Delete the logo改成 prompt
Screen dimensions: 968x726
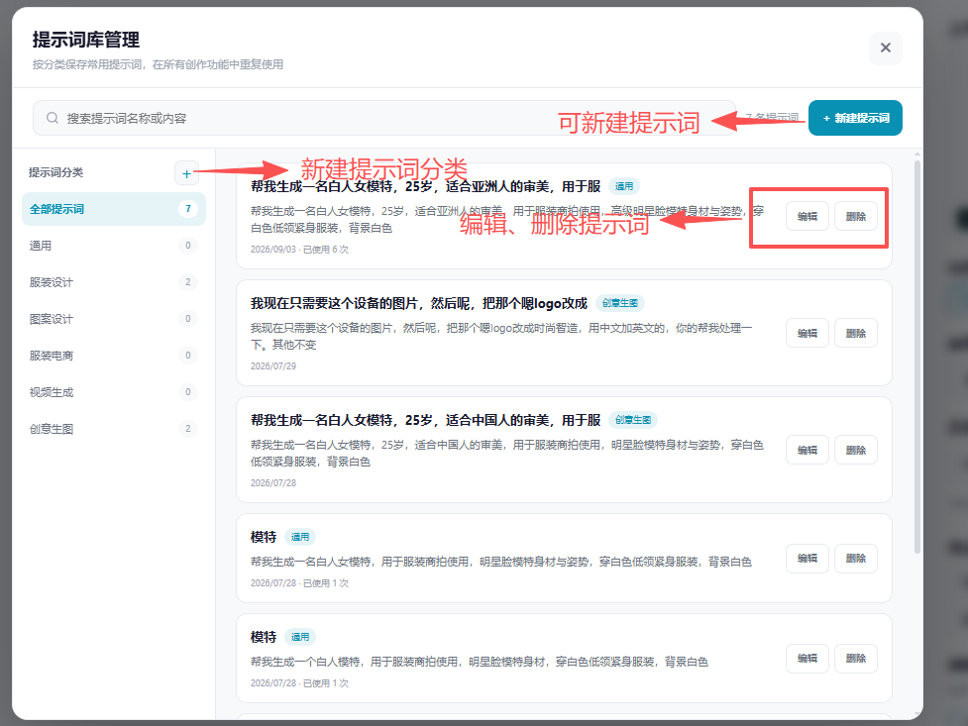(x=856, y=333)
